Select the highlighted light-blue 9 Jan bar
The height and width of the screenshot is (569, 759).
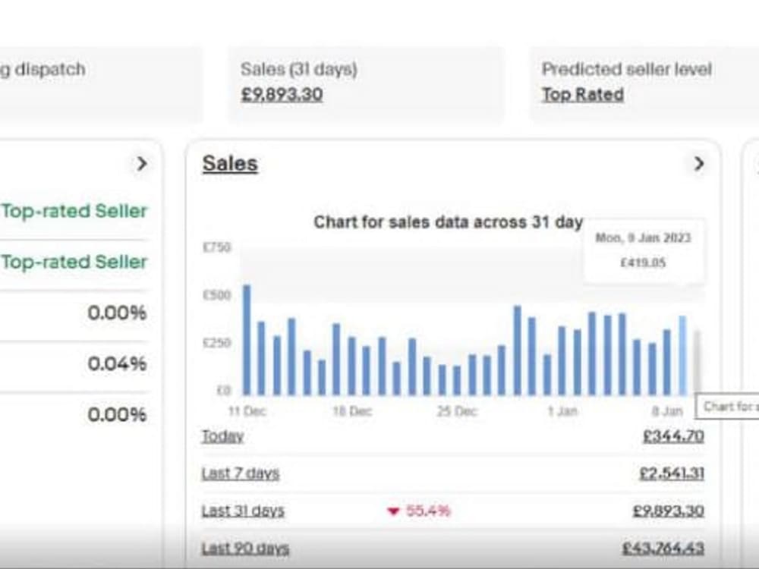click(x=682, y=356)
